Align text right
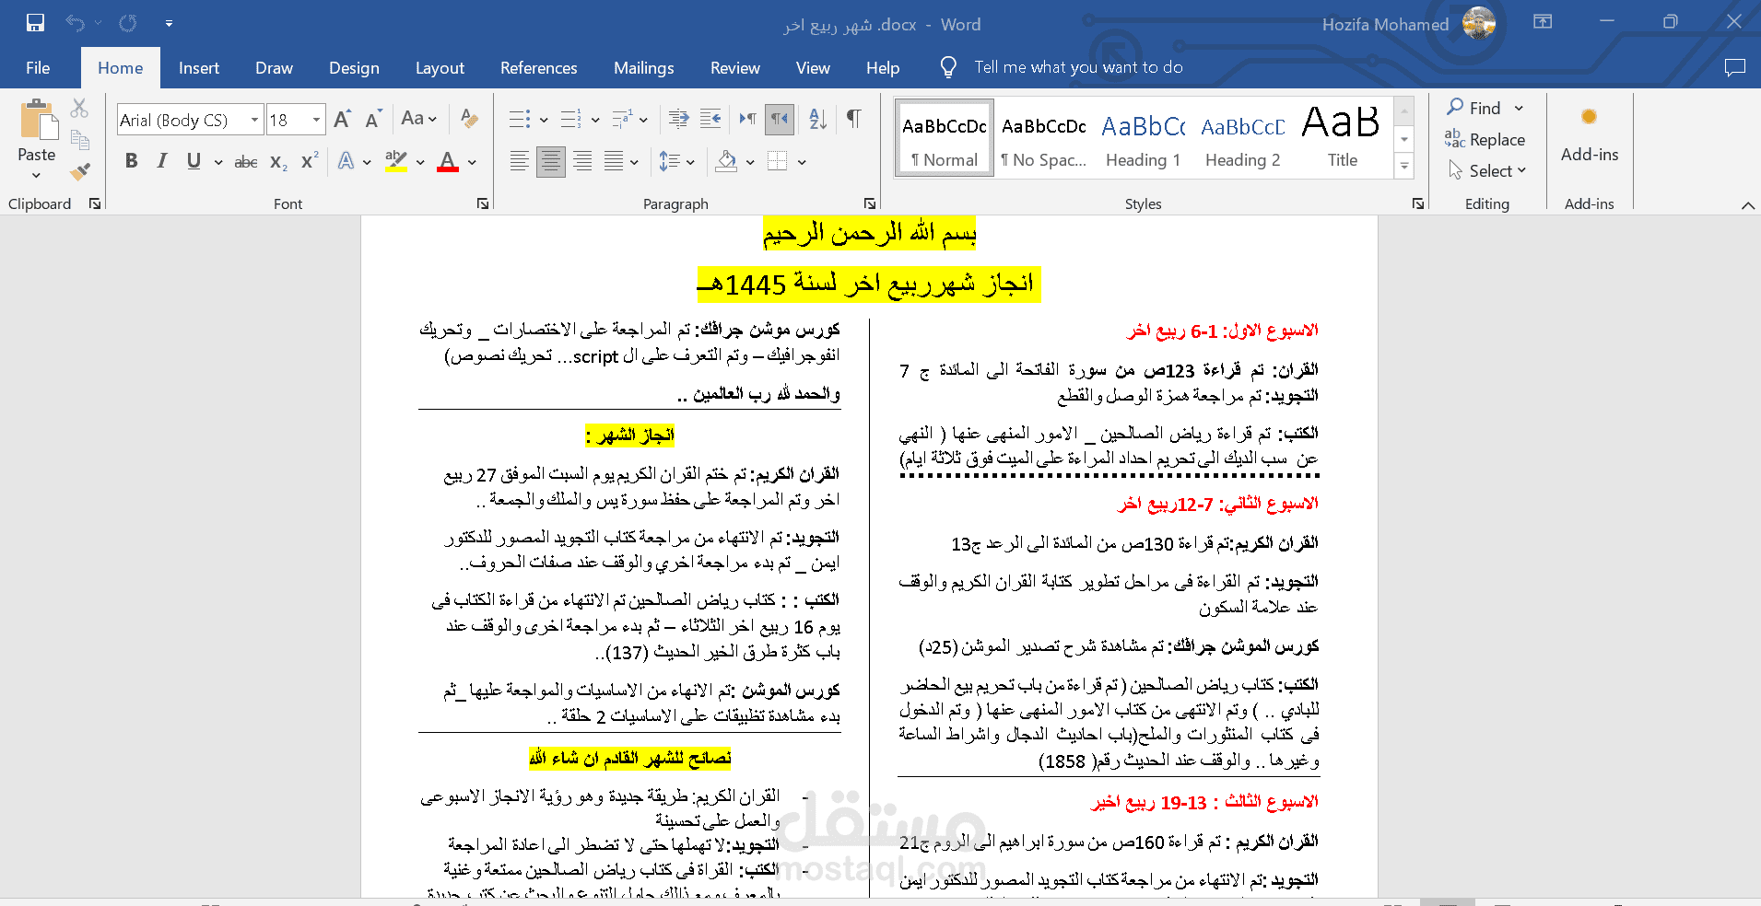The image size is (1761, 906). coord(582,162)
